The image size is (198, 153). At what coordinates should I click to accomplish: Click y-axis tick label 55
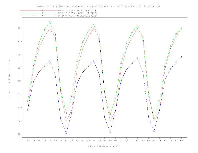tap(19, 81)
